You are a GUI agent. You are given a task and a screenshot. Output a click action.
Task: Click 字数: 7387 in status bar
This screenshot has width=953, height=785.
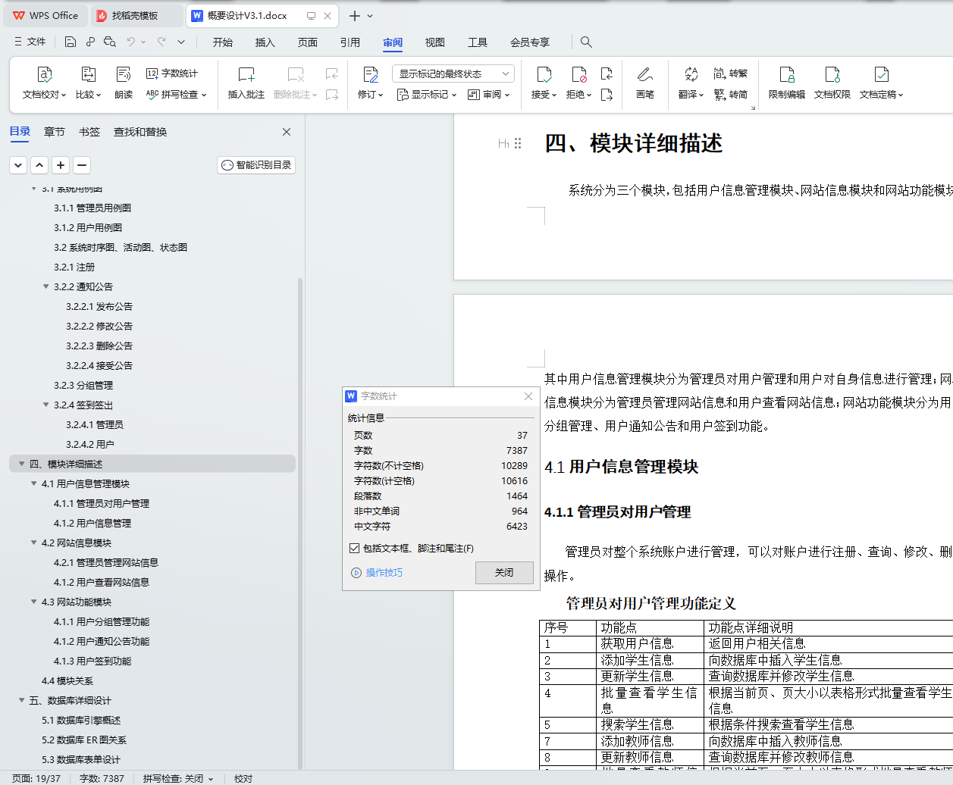(102, 778)
